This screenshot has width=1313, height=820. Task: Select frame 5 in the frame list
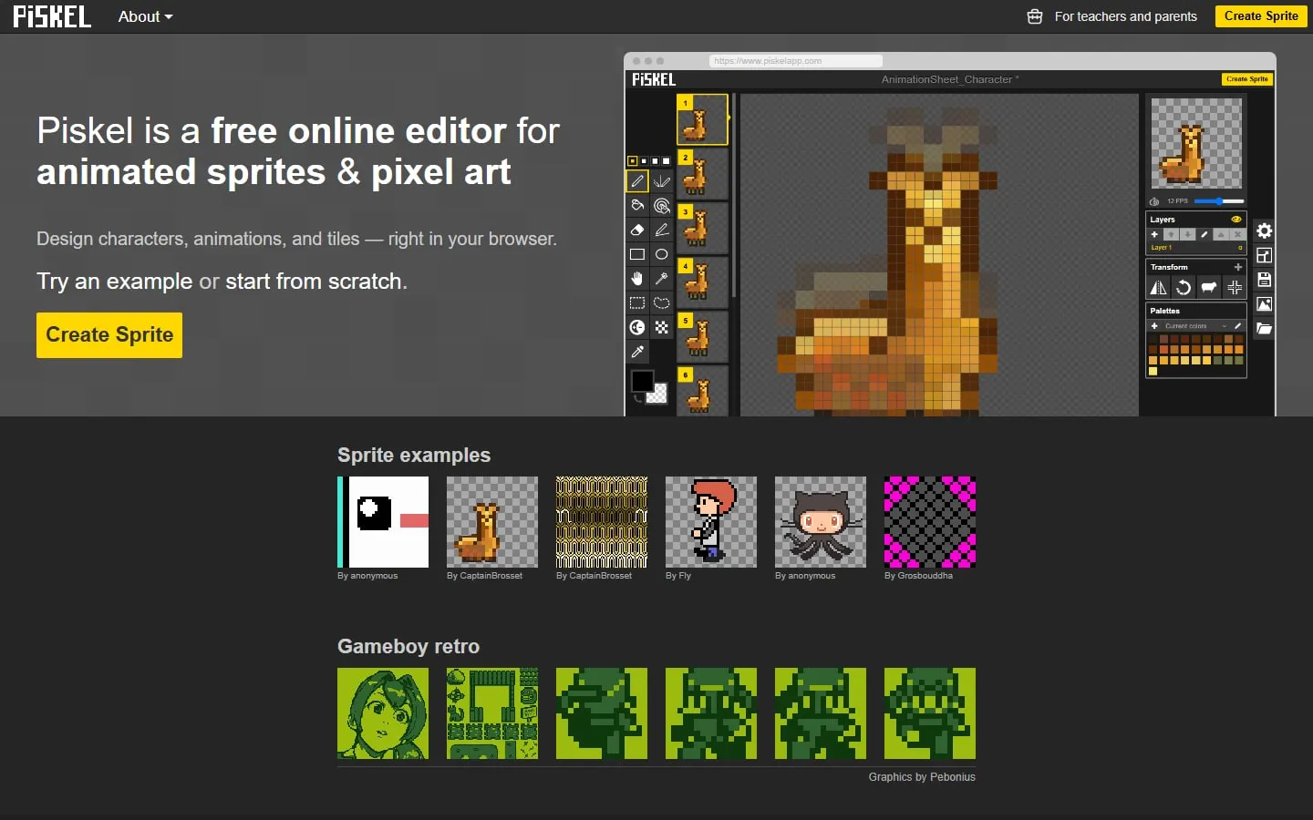tap(702, 337)
